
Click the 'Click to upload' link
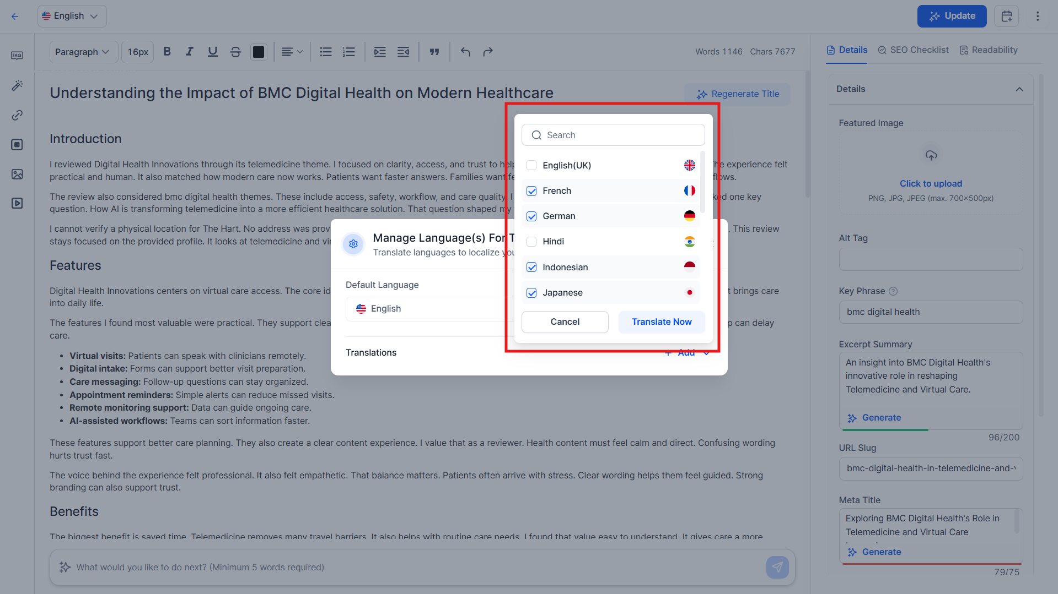[931, 184]
